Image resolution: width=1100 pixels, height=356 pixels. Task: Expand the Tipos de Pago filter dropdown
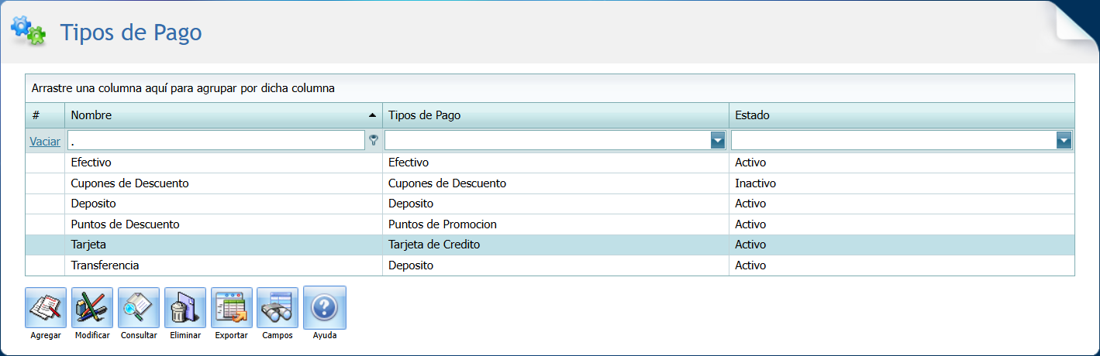[x=718, y=140]
